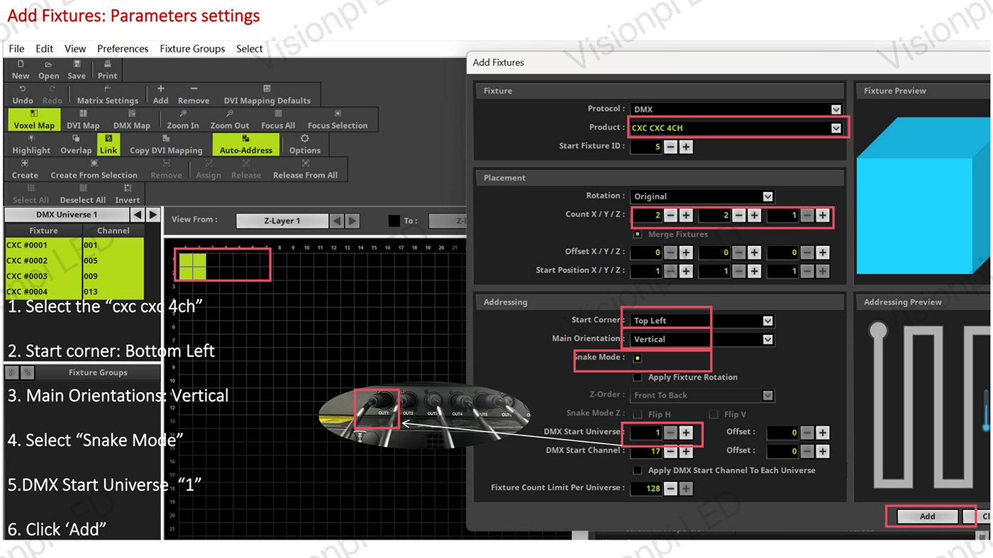Open the View menu
This screenshot has height=558, width=993.
pos(75,49)
